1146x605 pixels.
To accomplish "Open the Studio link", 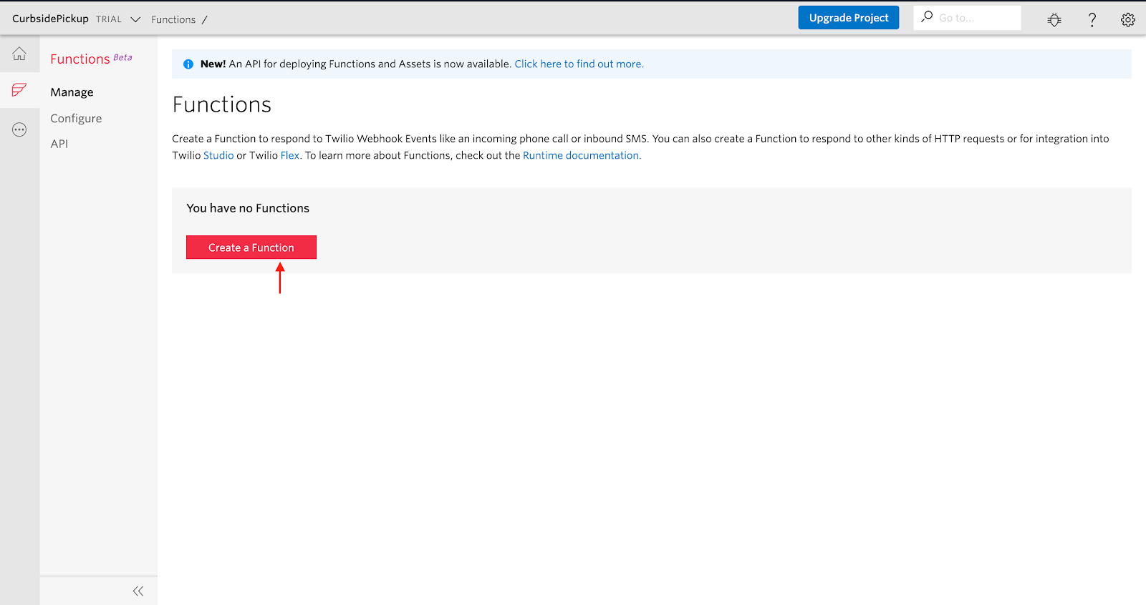I will [218, 155].
